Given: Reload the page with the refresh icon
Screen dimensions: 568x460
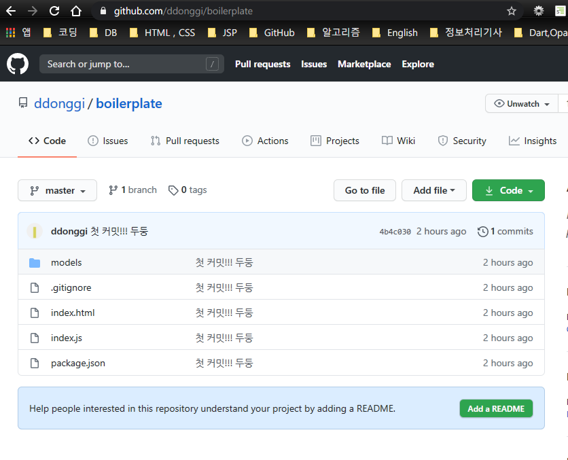Looking at the screenshot, I should tap(54, 12).
